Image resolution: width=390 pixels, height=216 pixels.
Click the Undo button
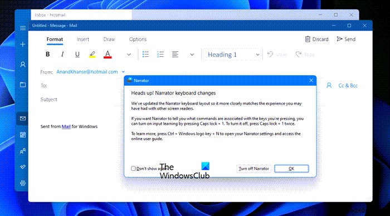[277, 55]
